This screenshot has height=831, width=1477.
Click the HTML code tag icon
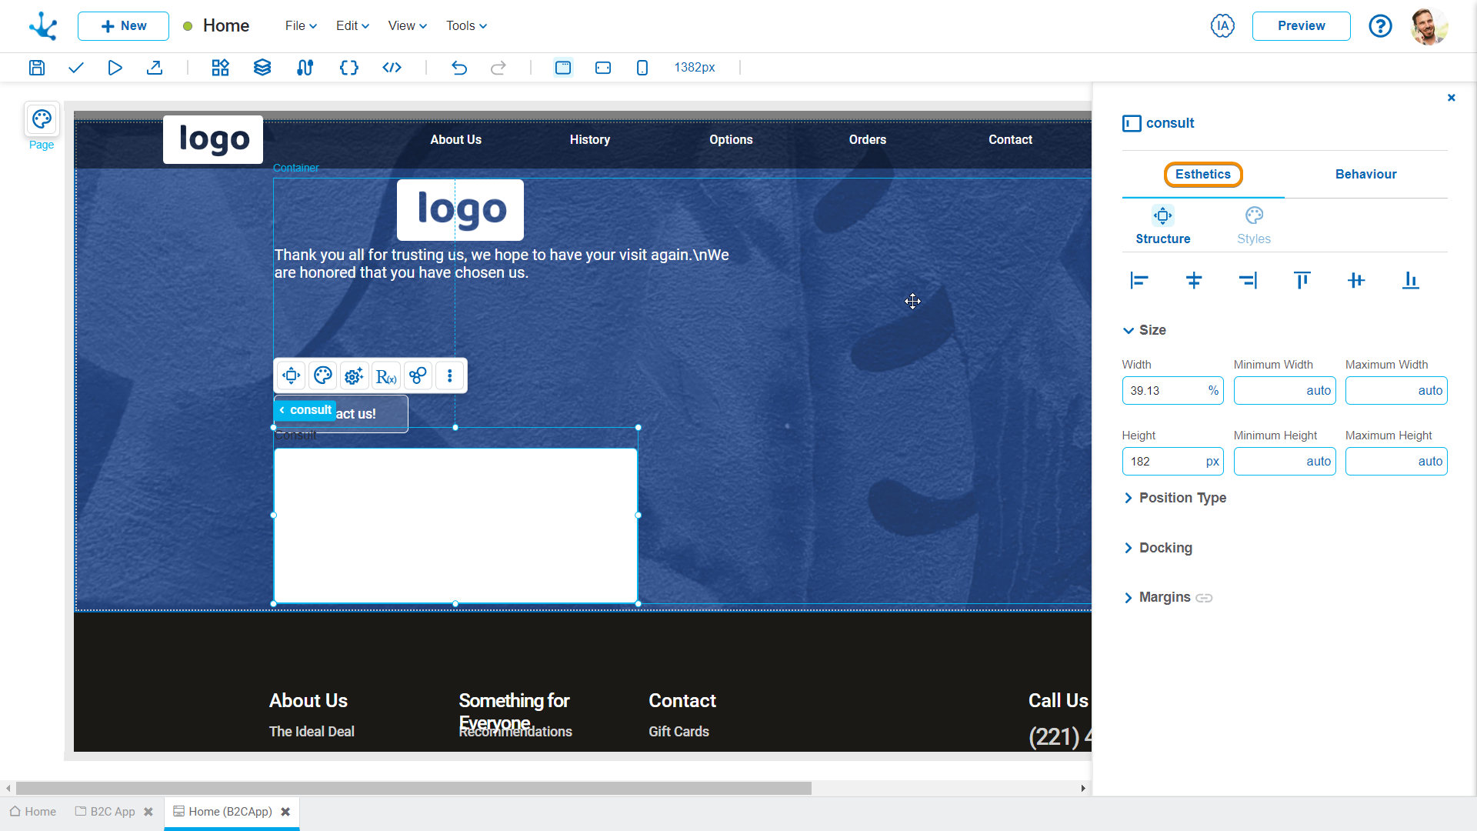[392, 68]
